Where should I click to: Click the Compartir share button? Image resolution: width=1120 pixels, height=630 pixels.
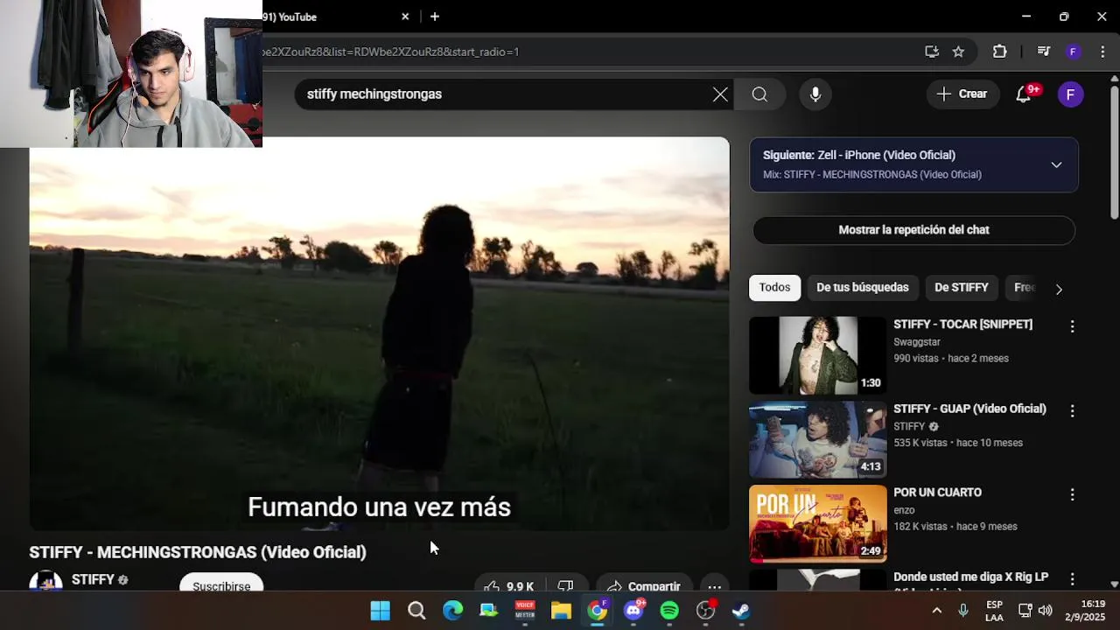coord(643,585)
